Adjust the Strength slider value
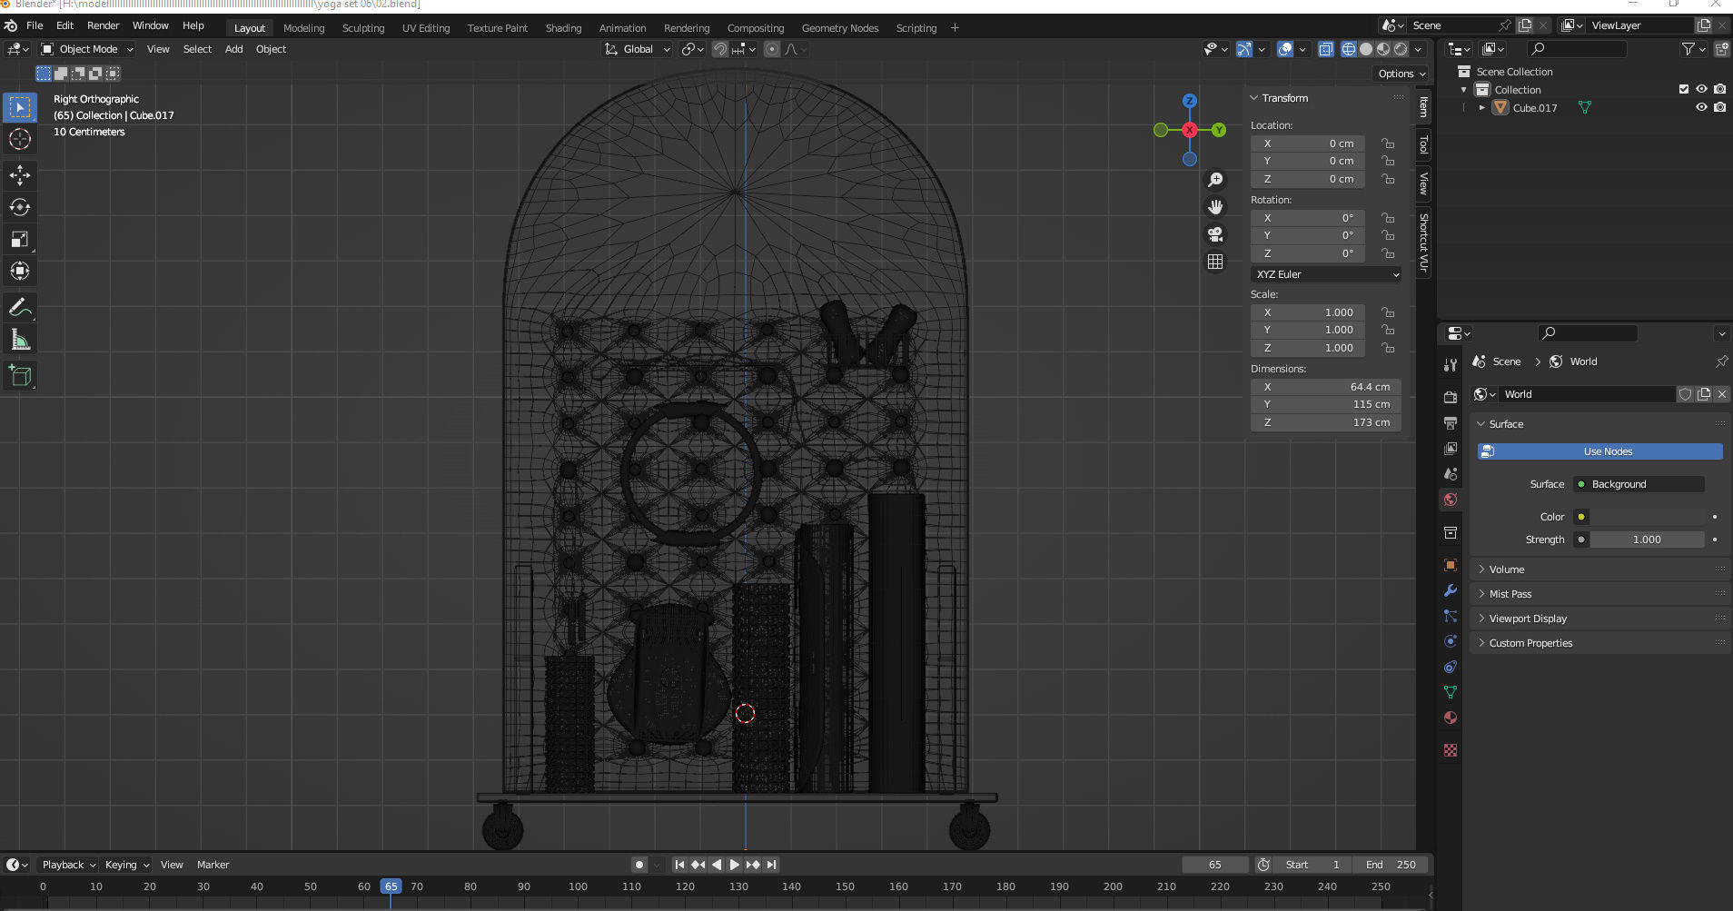The height and width of the screenshot is (911, 1733). click(1646, 540)
